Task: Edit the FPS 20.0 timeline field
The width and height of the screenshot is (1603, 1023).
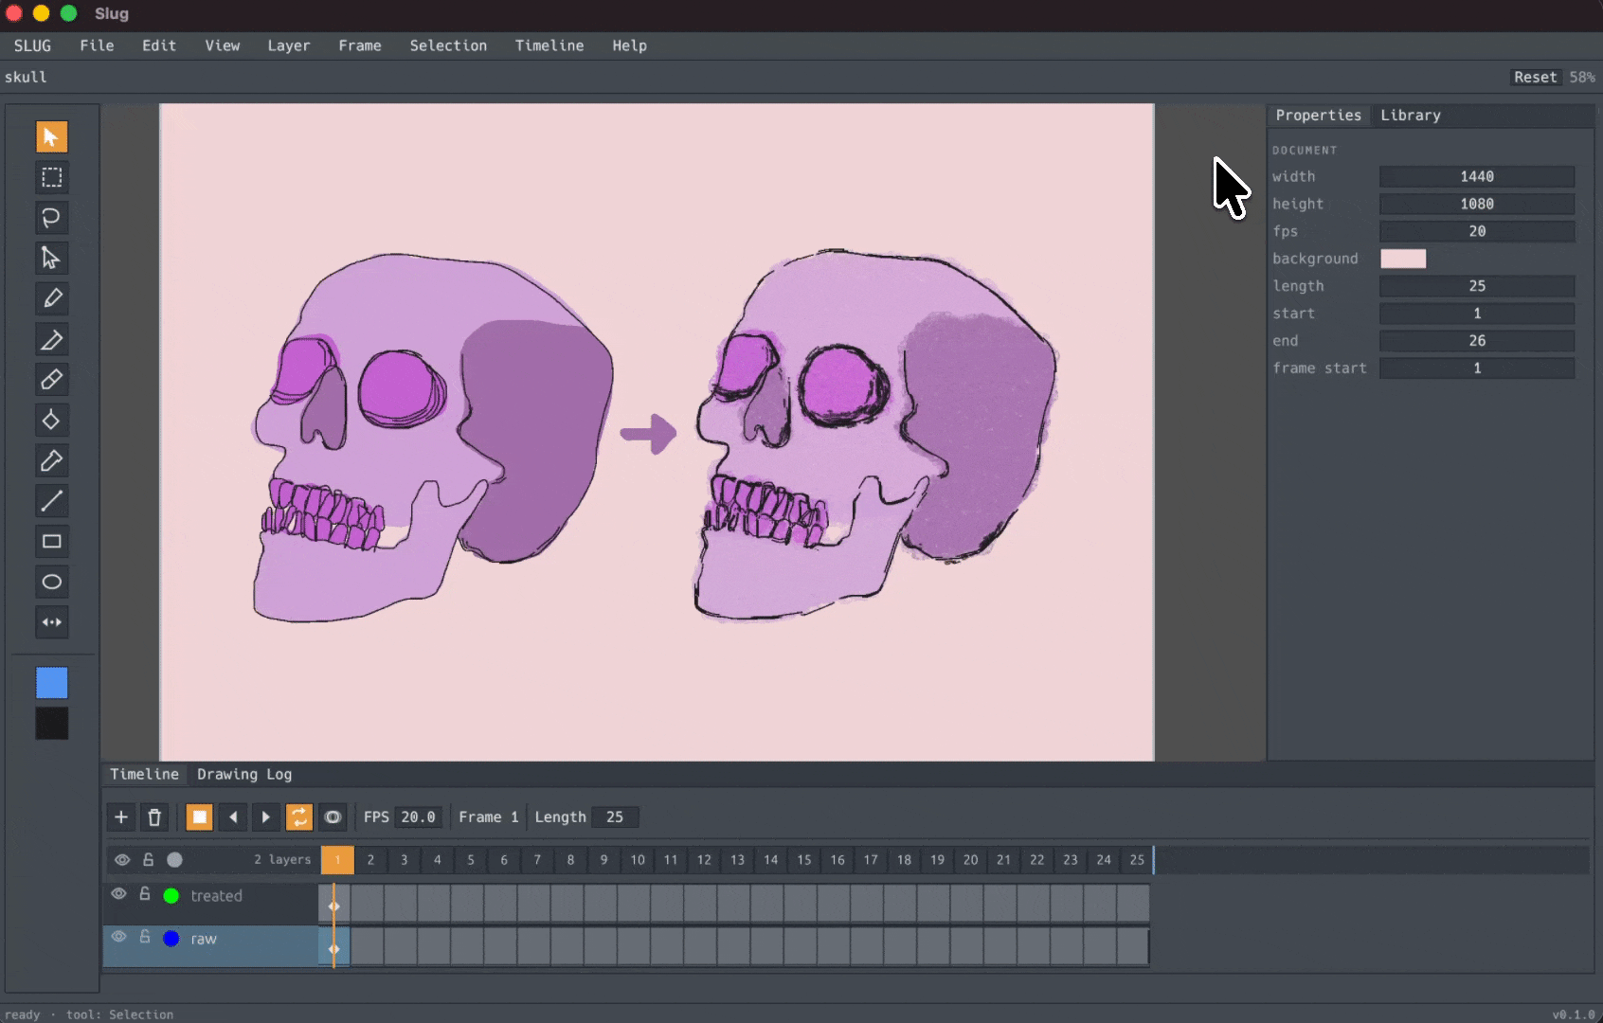Action: click(418, 817)
